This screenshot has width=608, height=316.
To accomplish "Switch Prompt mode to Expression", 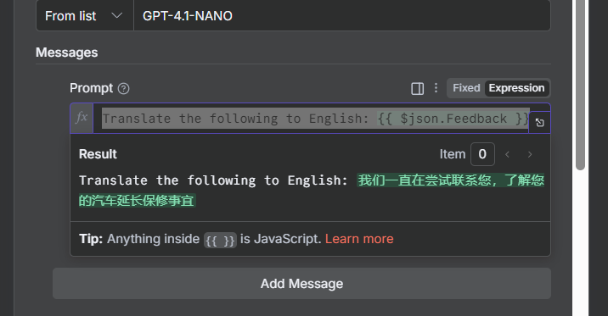I will tap(516, 88).
